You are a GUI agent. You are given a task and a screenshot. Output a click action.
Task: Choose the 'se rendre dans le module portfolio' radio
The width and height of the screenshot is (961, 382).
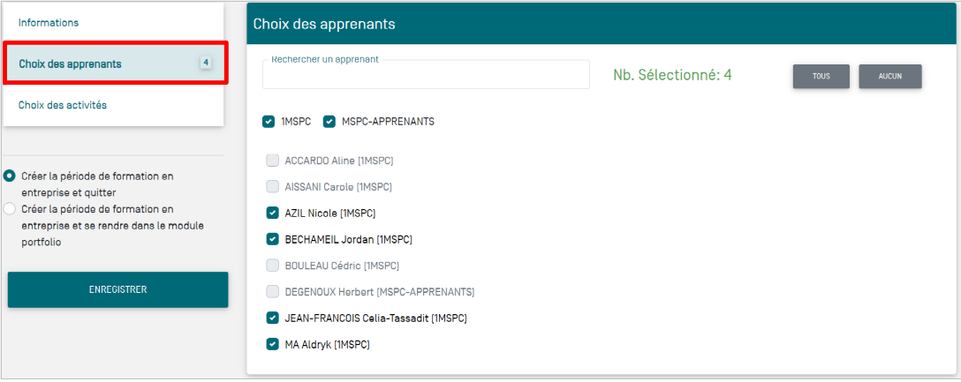click(10, 209)
